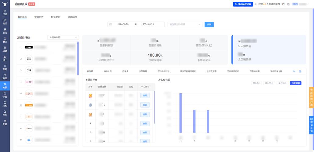This screenshot has width=314, height=152.
Task: Click the blue 查询 search button
Action: pos(209,24)
